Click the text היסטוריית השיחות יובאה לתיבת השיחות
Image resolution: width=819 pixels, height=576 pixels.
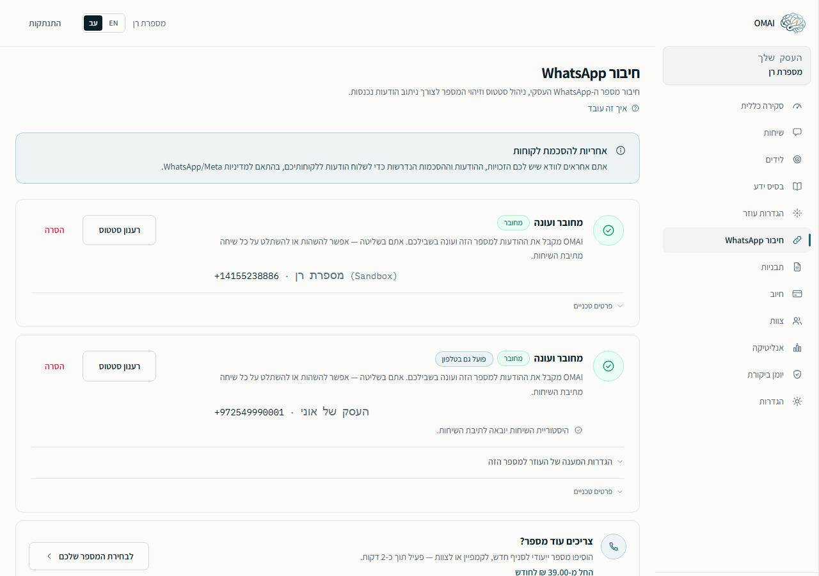click(x=503, y=430)
